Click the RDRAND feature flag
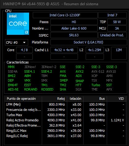The image size is (129, 146). pos(31,89)
